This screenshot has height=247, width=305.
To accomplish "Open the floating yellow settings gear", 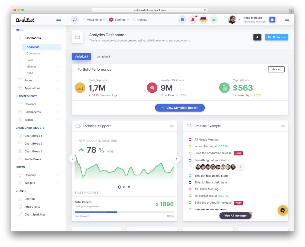I will [283, 210].
